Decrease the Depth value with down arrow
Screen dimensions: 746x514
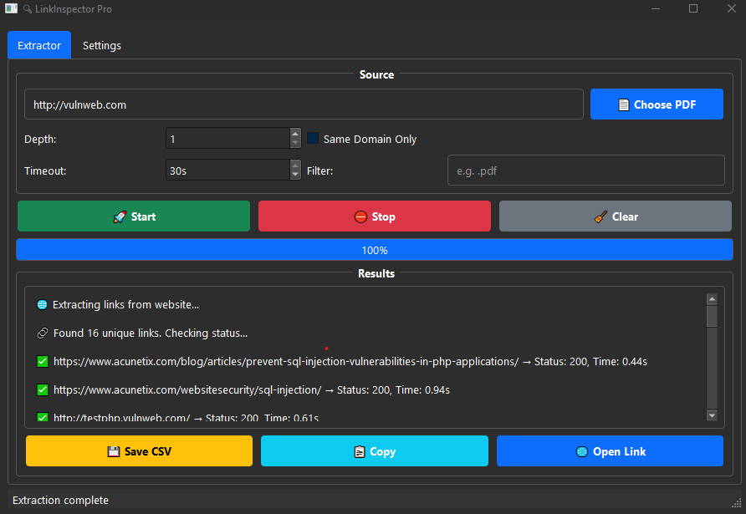(x=295, y=143)
